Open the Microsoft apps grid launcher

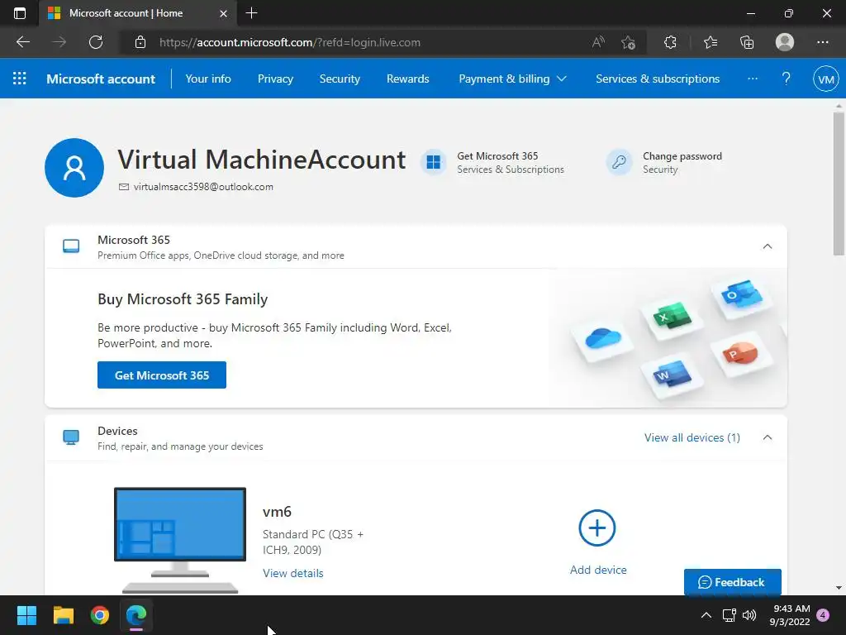(20, 79)
